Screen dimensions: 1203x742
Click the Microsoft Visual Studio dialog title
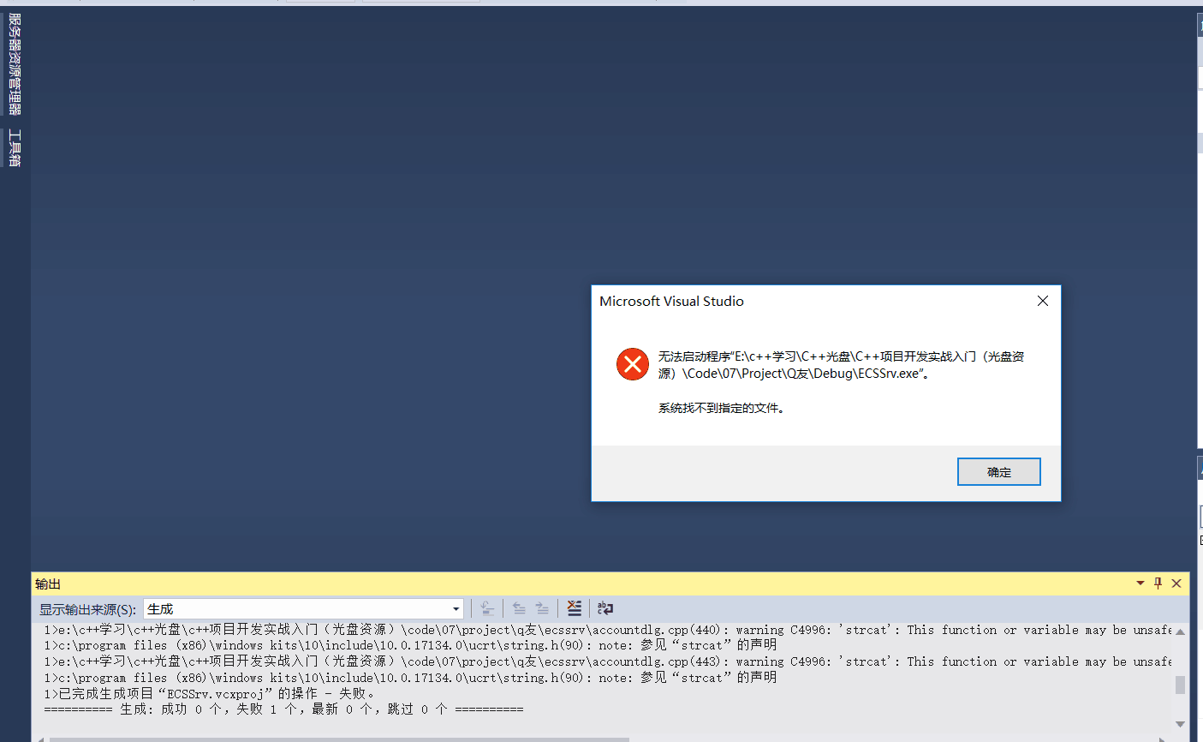tap(671, 302)
